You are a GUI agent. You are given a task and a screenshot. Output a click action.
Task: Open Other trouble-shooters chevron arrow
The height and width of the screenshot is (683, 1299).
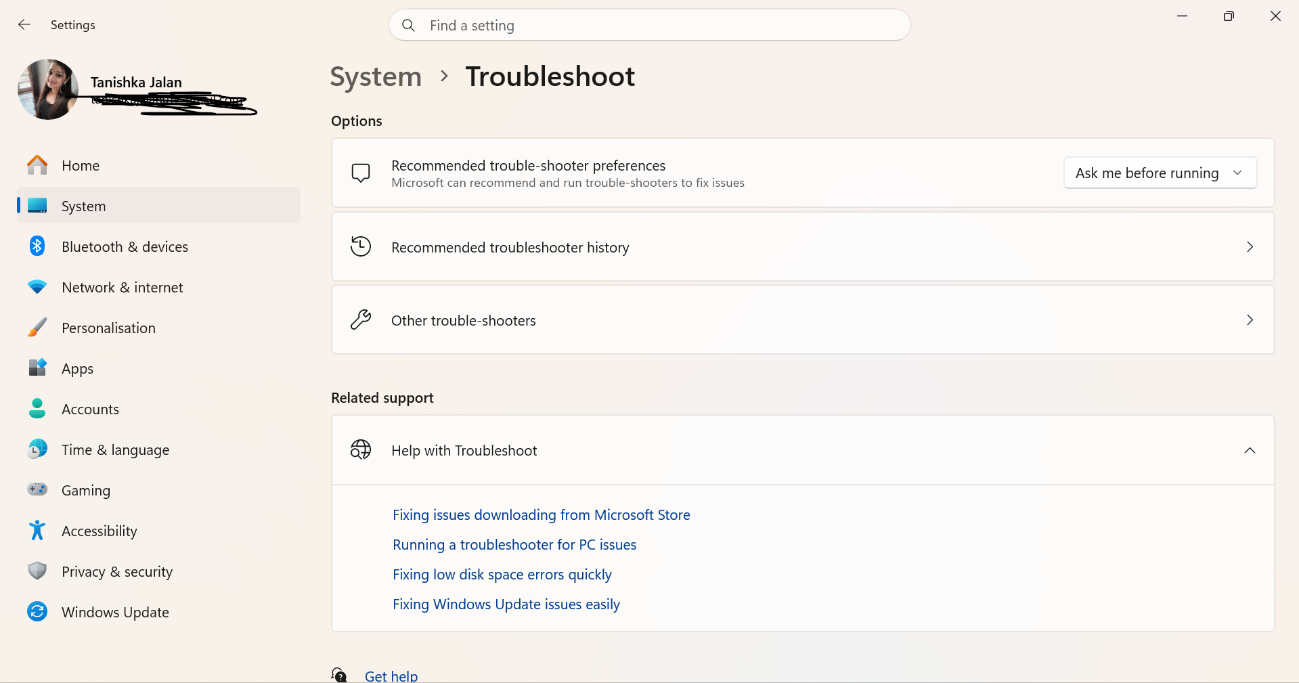[x=1250, y=320]
